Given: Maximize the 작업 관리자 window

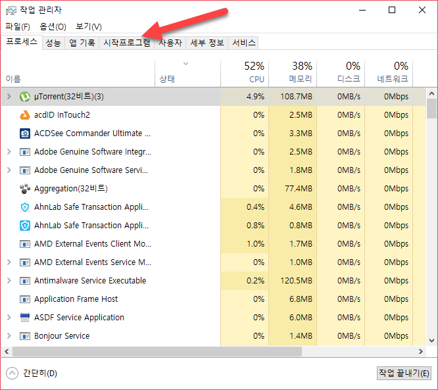Looking at the screenshot, I should [392, 11].
